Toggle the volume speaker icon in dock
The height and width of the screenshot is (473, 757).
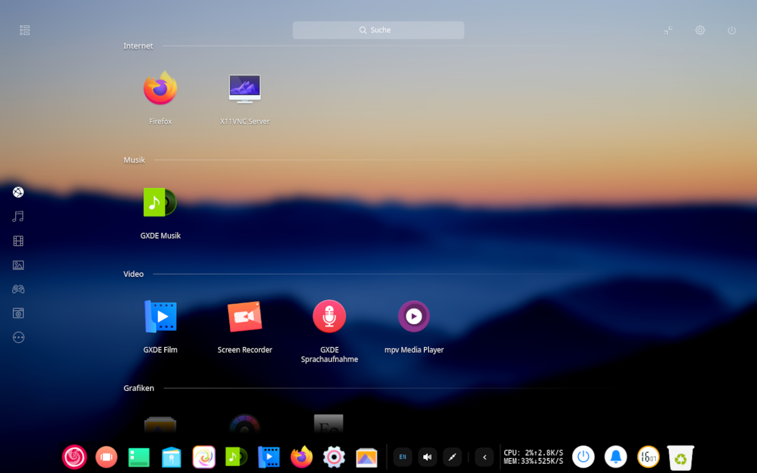tap(427, 457)
